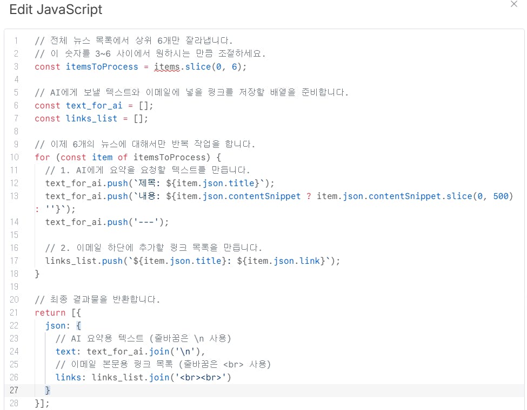Click the wrapped ": ''}`);" continuation of line 13

tap(55, 209)
